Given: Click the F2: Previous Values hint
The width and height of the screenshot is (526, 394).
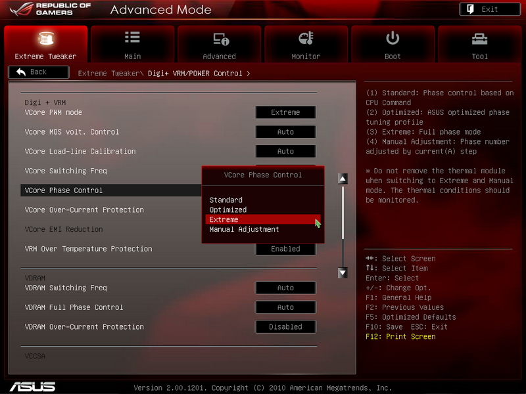Looking at the screenshot, I should [404, 307].
